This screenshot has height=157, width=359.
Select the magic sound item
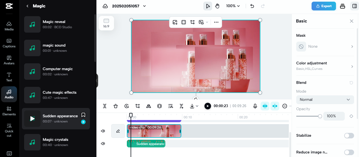pos(56,48)
